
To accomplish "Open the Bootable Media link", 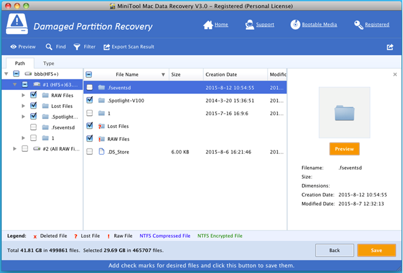I will point(319,25).
